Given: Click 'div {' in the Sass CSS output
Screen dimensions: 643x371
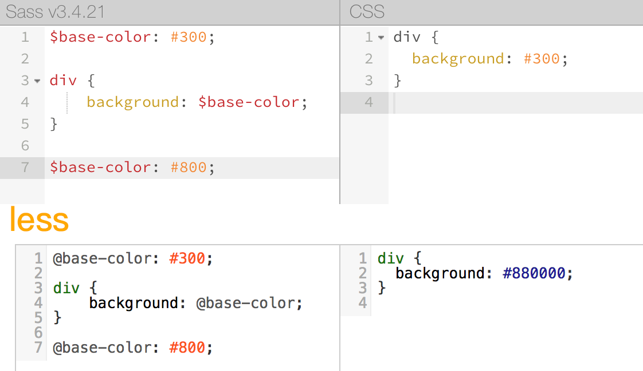Looking at the screenshot, I should pos(416,37).
